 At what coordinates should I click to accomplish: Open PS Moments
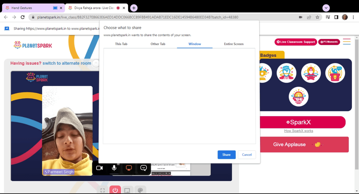(329, 42)
